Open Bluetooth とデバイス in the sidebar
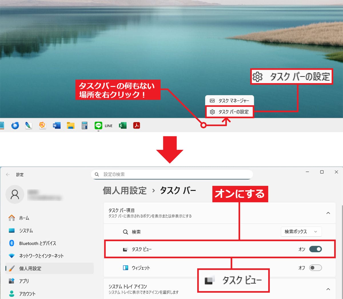 (49, 243)
